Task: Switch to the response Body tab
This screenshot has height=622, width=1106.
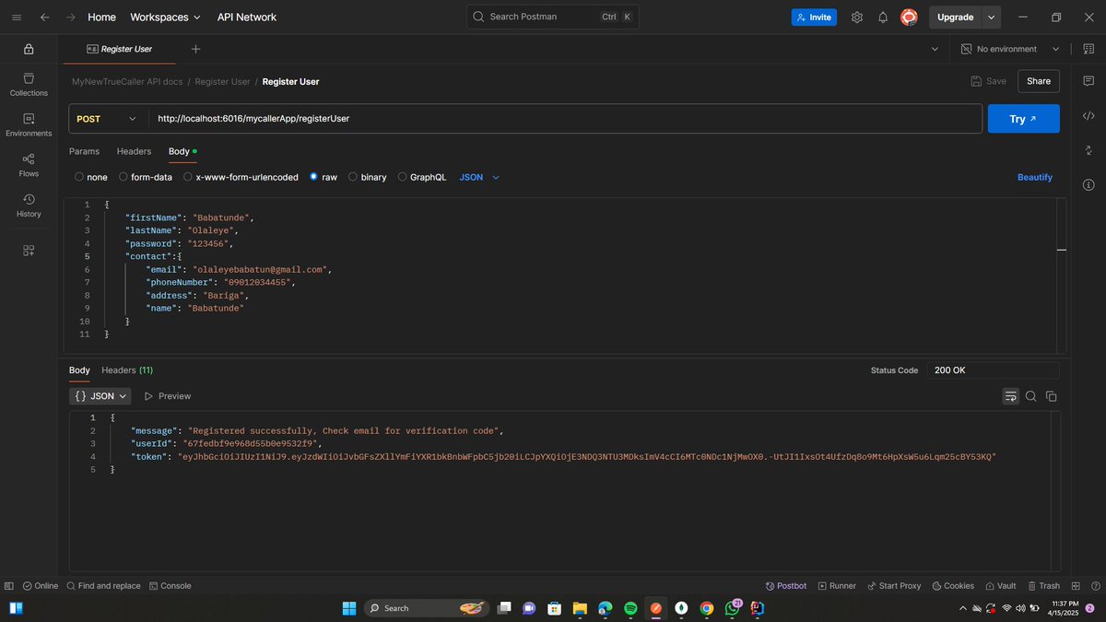Action: click(79, 370)
